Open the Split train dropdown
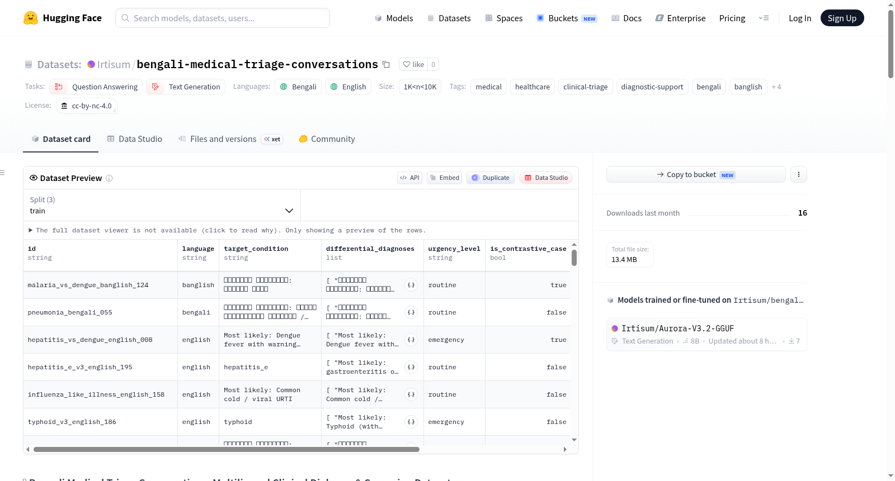895x481 pixels. (x=162, y=205)
